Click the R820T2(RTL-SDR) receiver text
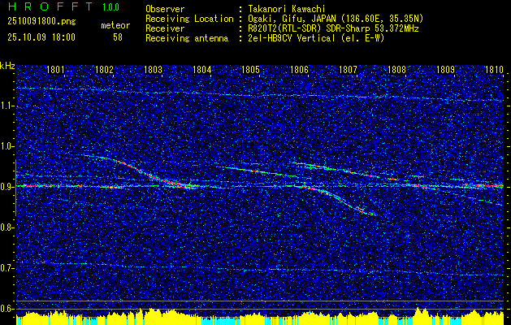This screenshot has width=511, height=325. [333, 28]
